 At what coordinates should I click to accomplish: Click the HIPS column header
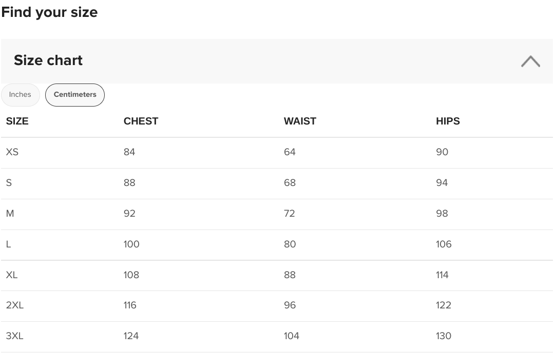tap(448, 121)
